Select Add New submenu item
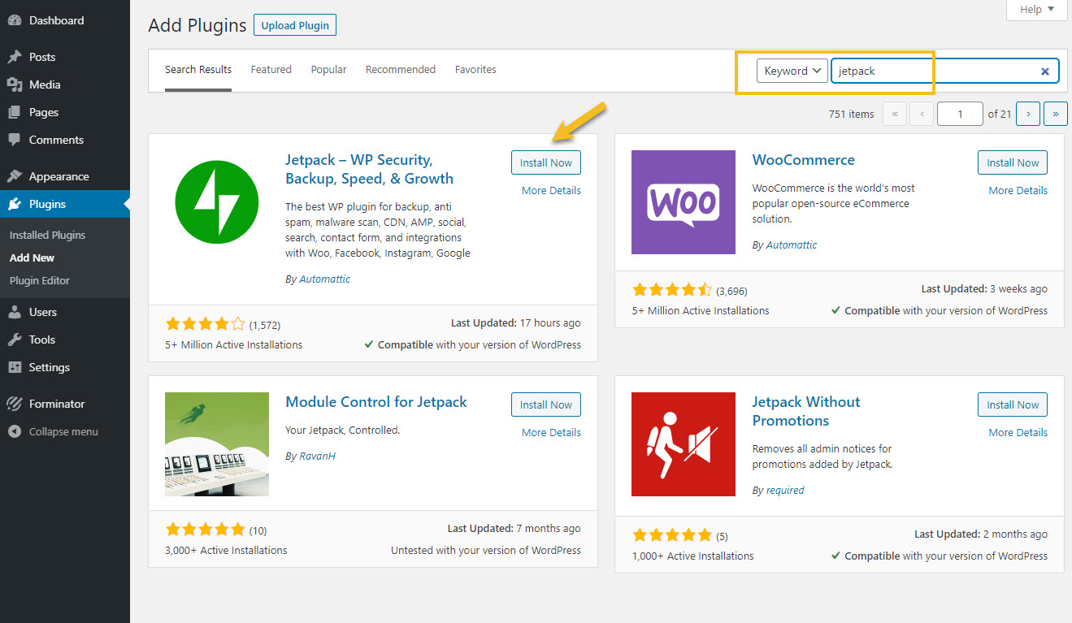Viewport: 1072px width, 623px height. coord(32,257)
